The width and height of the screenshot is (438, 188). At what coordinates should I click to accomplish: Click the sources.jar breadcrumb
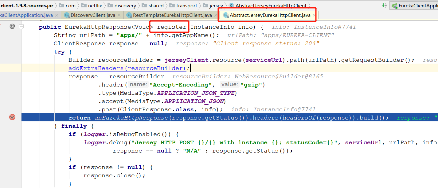27,6
